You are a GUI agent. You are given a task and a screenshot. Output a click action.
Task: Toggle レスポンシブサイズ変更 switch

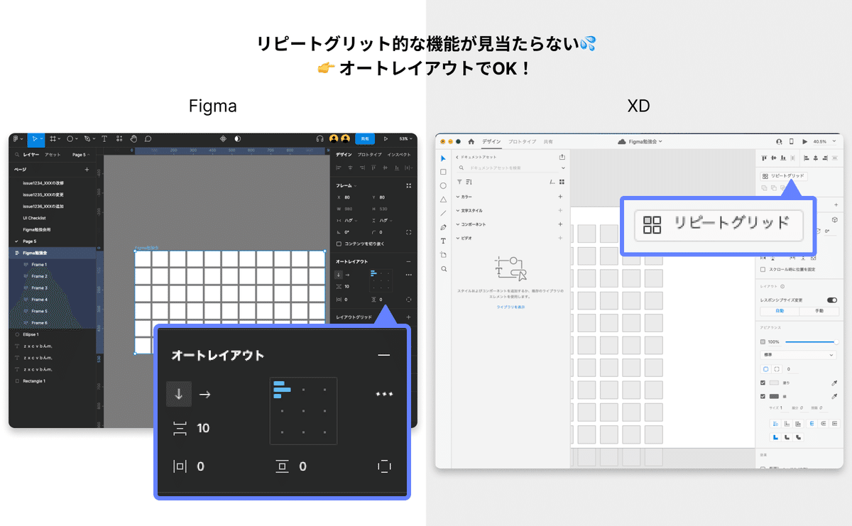point(832,300)
